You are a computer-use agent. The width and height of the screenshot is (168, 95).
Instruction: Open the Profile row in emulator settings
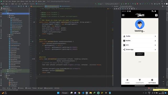coord(140,36)
